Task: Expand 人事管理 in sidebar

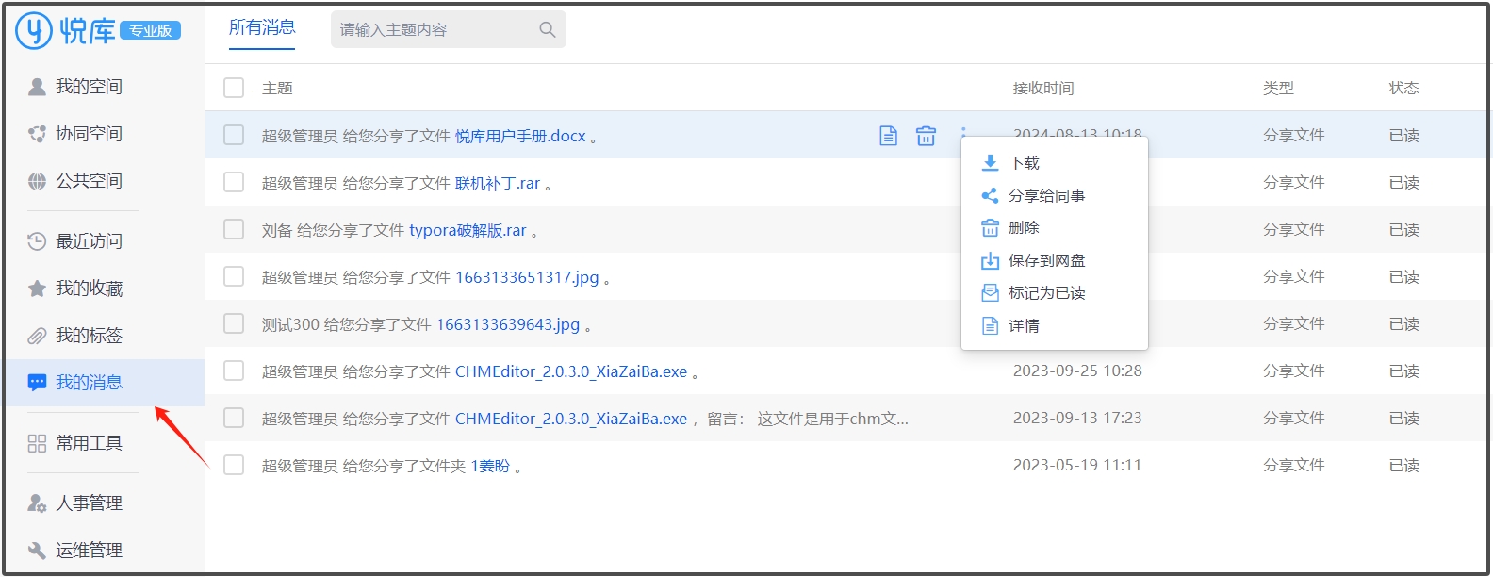Action: [89, 503]
